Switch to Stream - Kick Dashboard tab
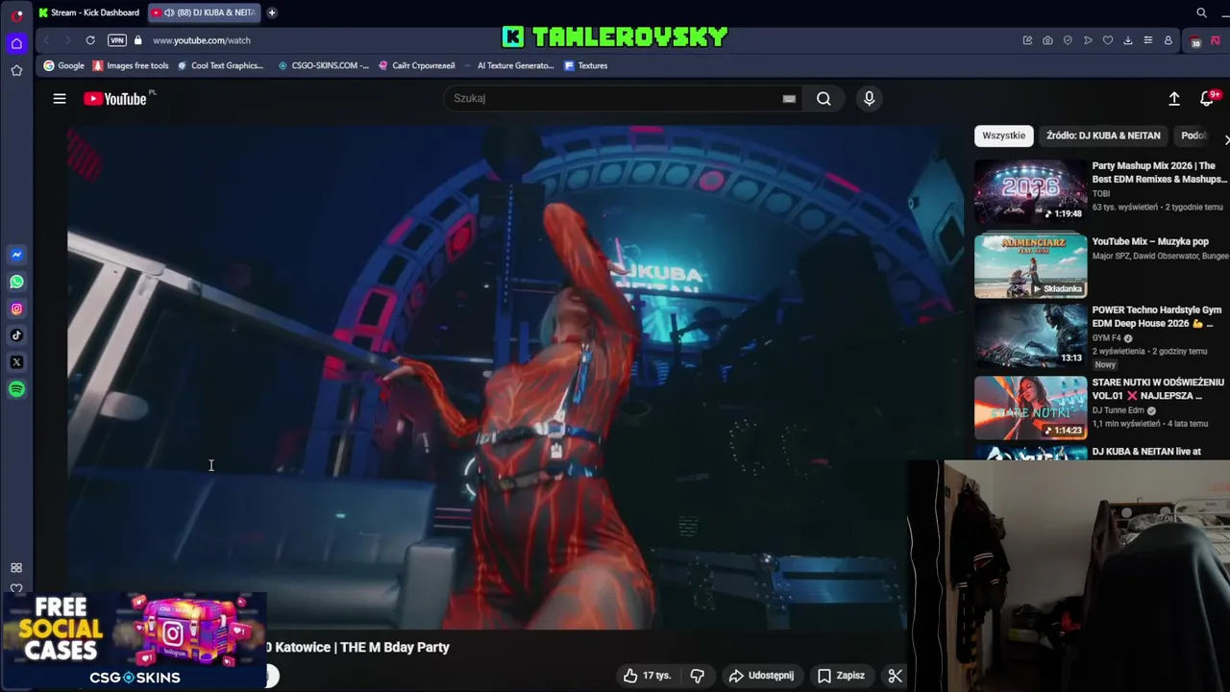This screenshot has height=692, width=1230. (x=89, y=12)
